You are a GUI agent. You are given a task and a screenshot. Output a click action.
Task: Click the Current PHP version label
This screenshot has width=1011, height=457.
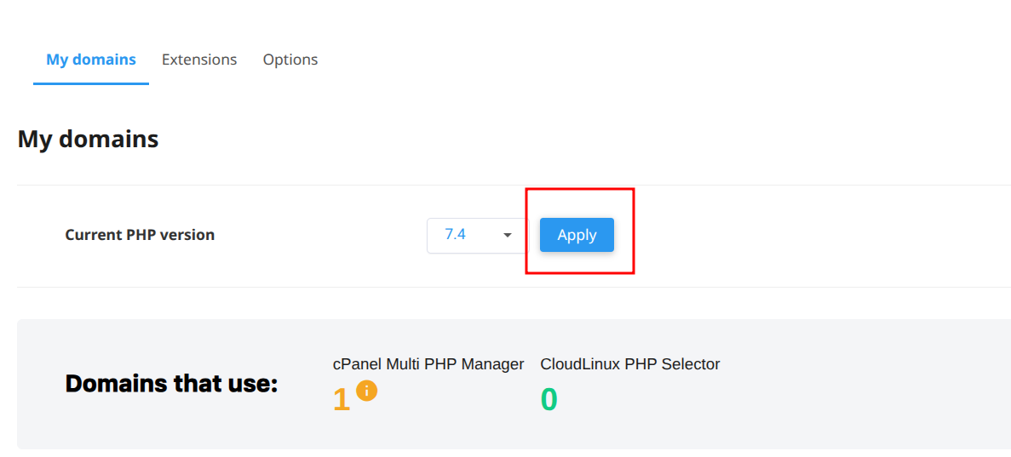tap(140, 235)
